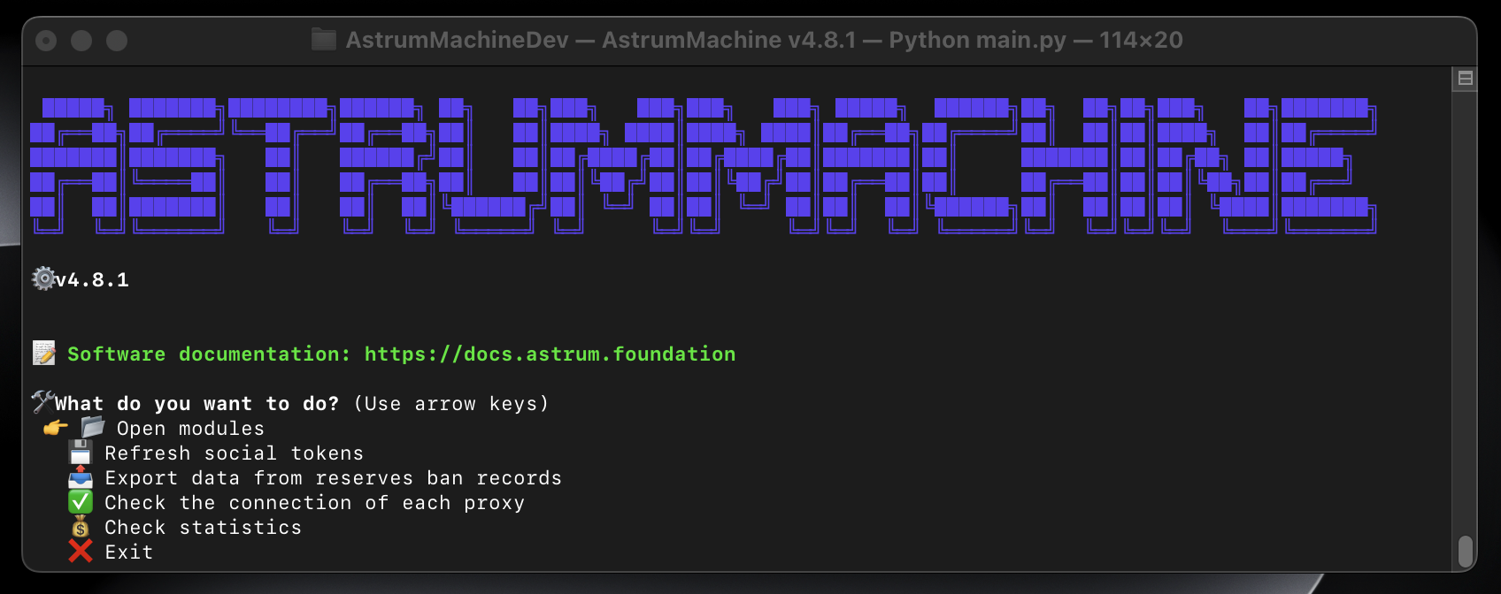Click the floppy disk icon
Screen dimensions: 1501x594
click(x=81, y=453)
